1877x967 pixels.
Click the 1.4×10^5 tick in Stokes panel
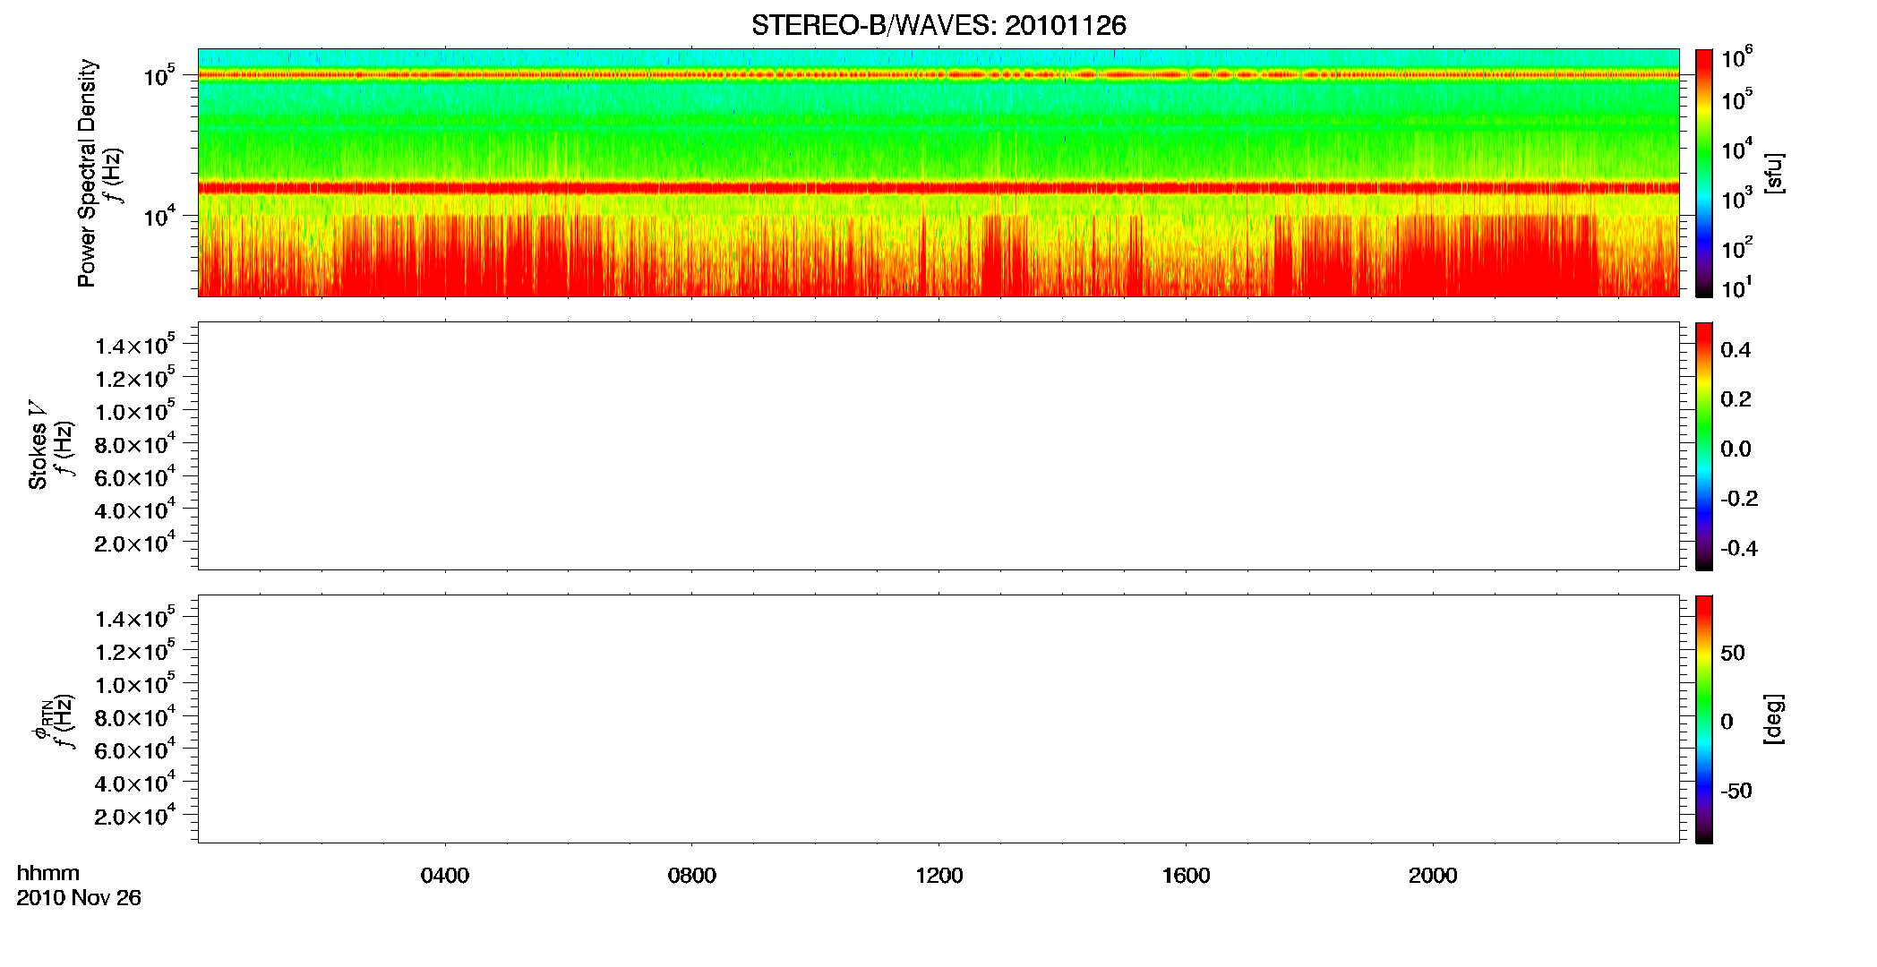pyautogui.click(x=135, y=345)
